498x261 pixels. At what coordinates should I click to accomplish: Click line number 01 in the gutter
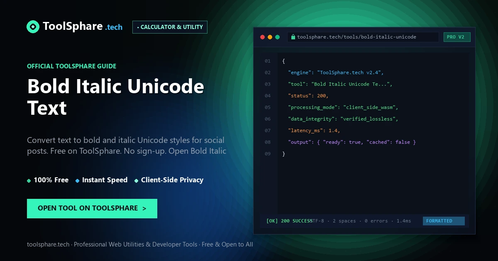pos(268,61)
